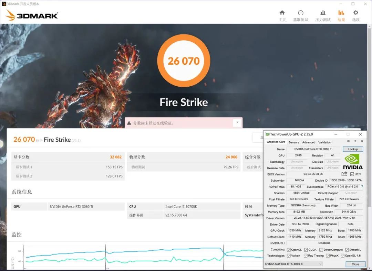Toggle the Vulkan checkbox
The width and height of the screenshot is (372, 271).
[x=289, y=256]
